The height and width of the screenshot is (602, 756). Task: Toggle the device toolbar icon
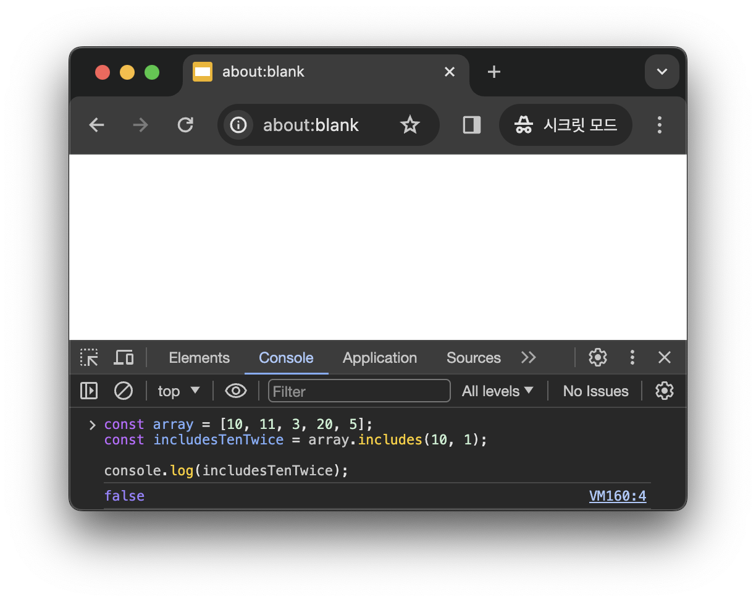[124, 357]
